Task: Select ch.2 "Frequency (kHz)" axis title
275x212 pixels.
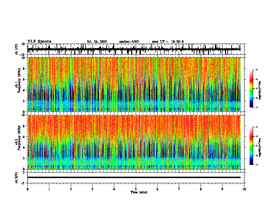Action: point(19,138)
